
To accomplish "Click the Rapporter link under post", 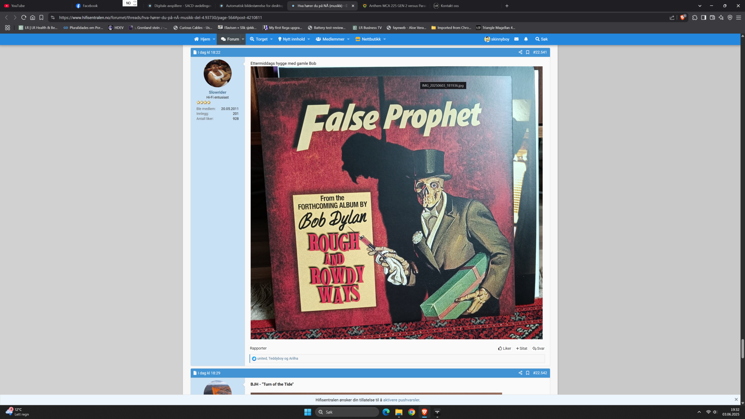I will pos(258,348).
